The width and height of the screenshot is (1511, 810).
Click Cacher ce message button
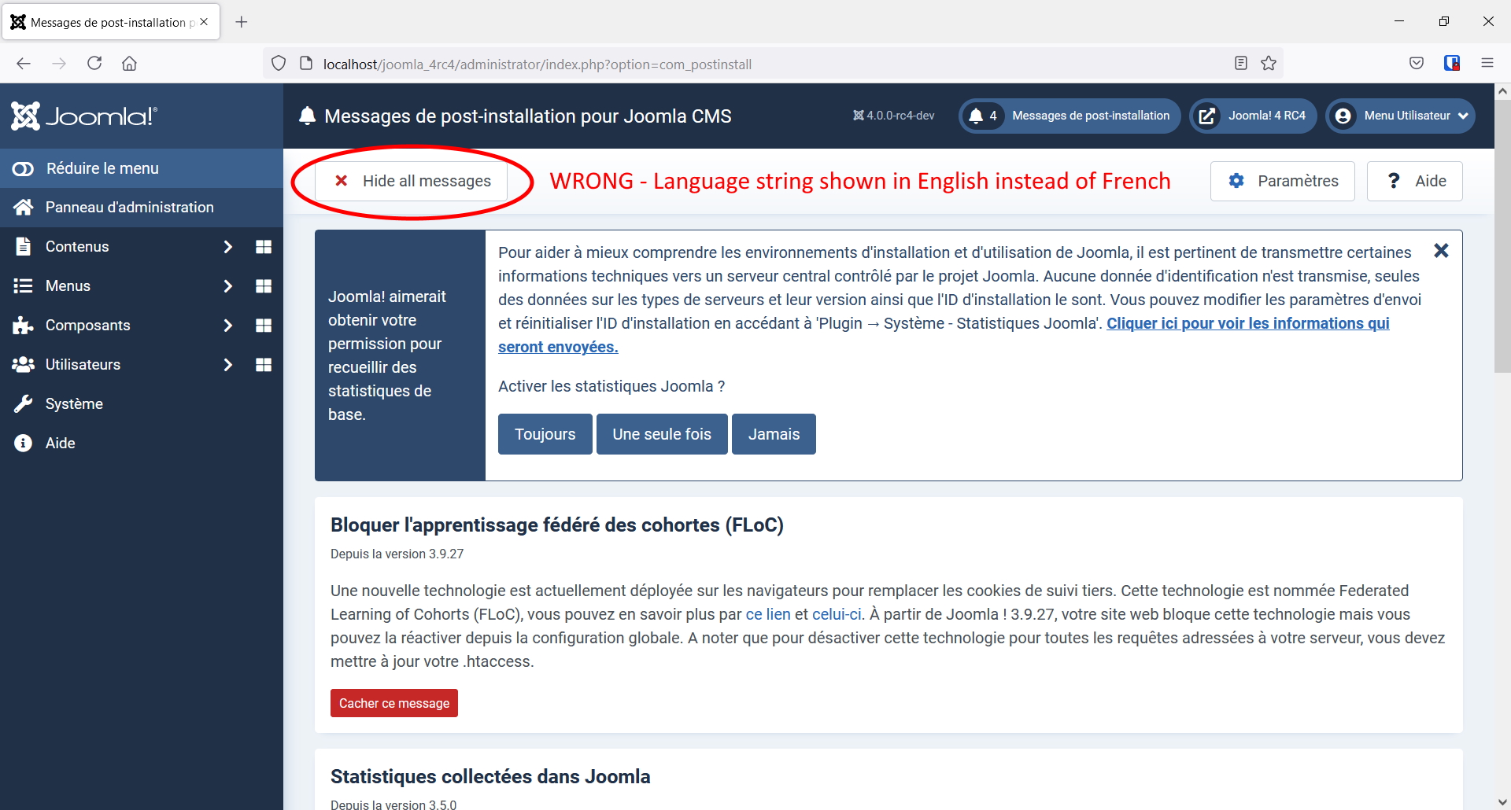(x=394, y=703)
